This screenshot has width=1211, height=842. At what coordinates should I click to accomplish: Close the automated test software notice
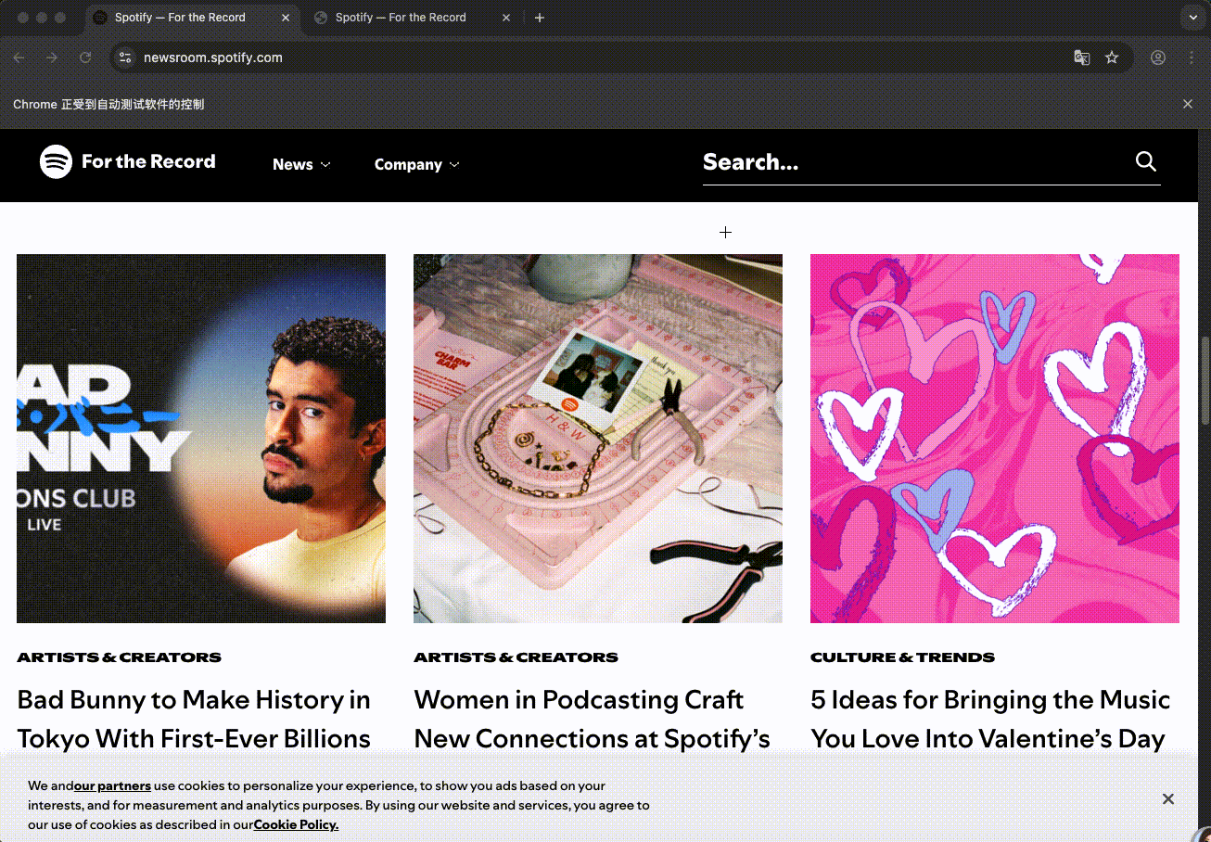[x=1187, y=104]
